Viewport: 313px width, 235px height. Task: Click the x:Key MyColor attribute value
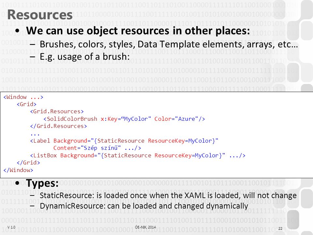pos(136,119)
